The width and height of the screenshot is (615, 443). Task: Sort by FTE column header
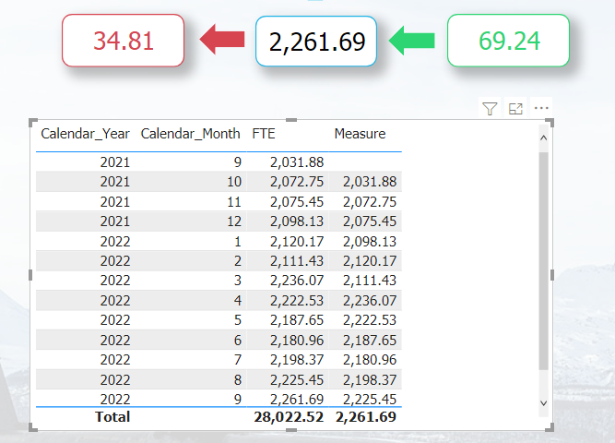(x=263, y=134)
